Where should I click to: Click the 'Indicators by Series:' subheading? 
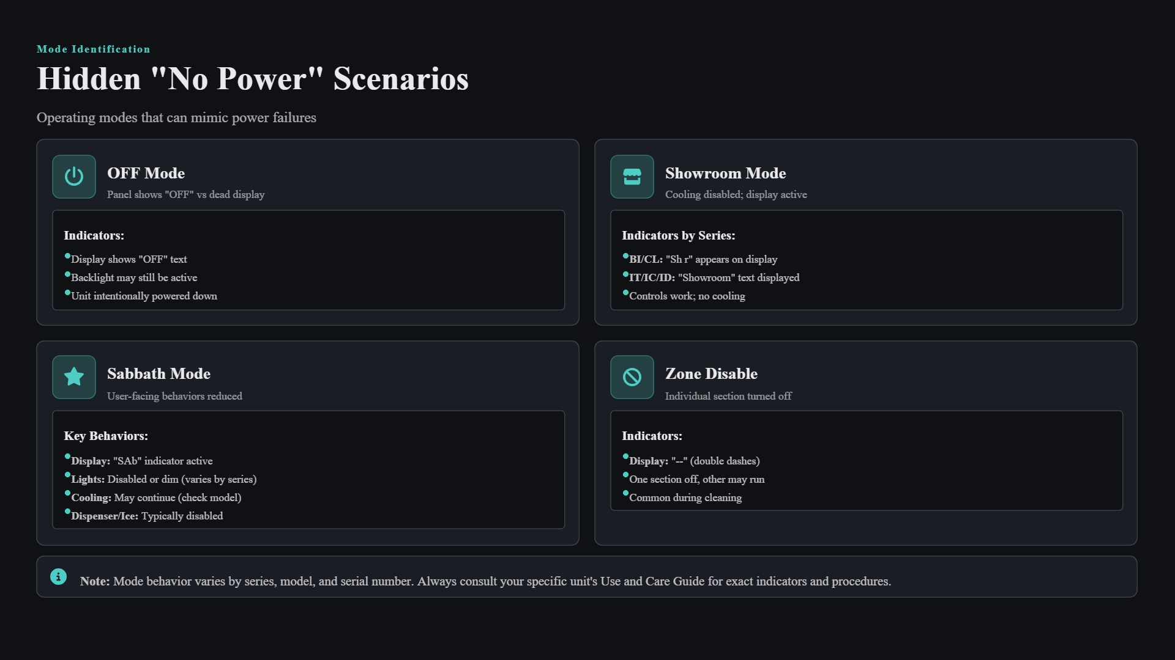pos(678,235)
